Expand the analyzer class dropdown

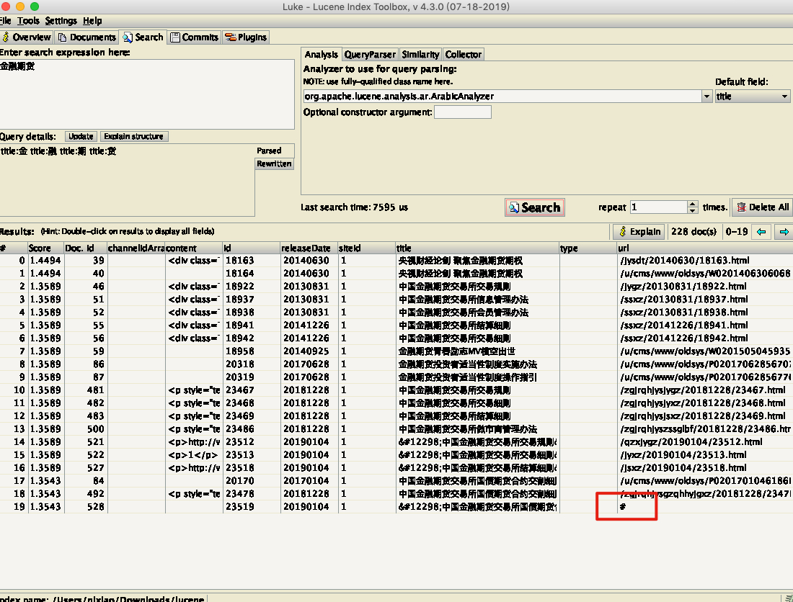tap(706, 96)
